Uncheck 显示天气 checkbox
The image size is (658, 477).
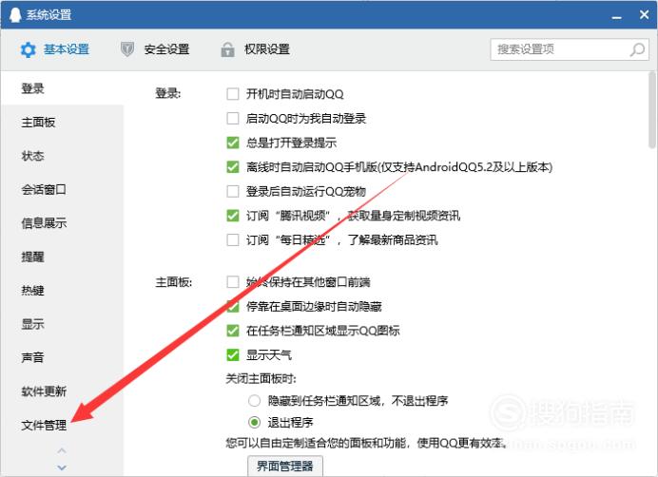click(232, 355)
